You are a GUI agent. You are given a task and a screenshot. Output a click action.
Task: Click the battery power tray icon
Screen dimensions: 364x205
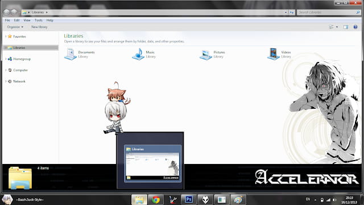[x=322, y=200]
